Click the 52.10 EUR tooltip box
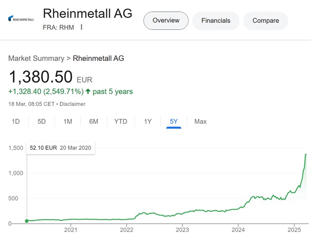Viewport: 311px width, 238px height. pyautogui.click(x=60, y=148)
